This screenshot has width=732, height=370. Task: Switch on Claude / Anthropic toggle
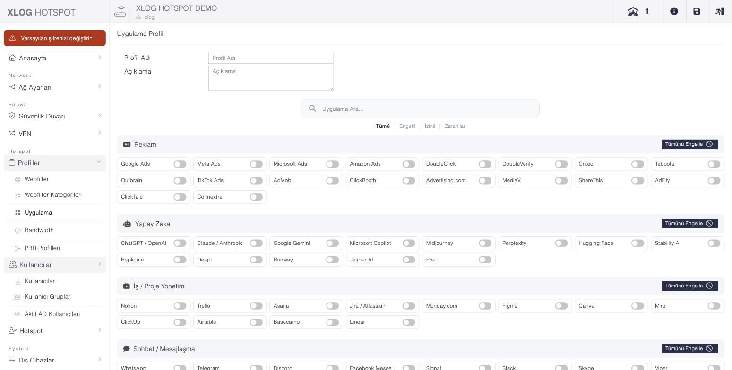(256, 244)
